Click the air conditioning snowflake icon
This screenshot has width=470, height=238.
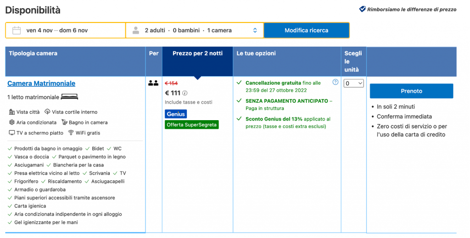coord(12,122)
